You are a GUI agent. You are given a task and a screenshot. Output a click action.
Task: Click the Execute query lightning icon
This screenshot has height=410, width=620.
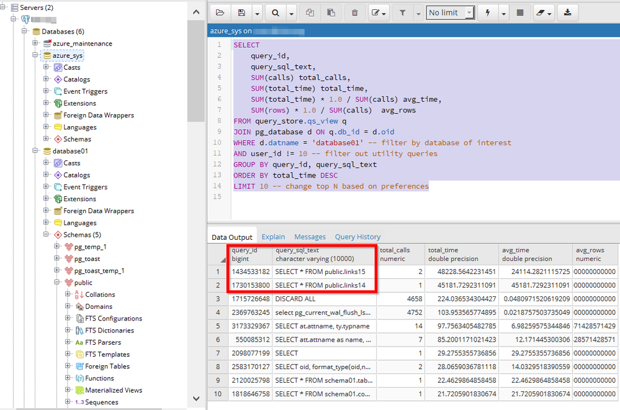tap(489, 12)
